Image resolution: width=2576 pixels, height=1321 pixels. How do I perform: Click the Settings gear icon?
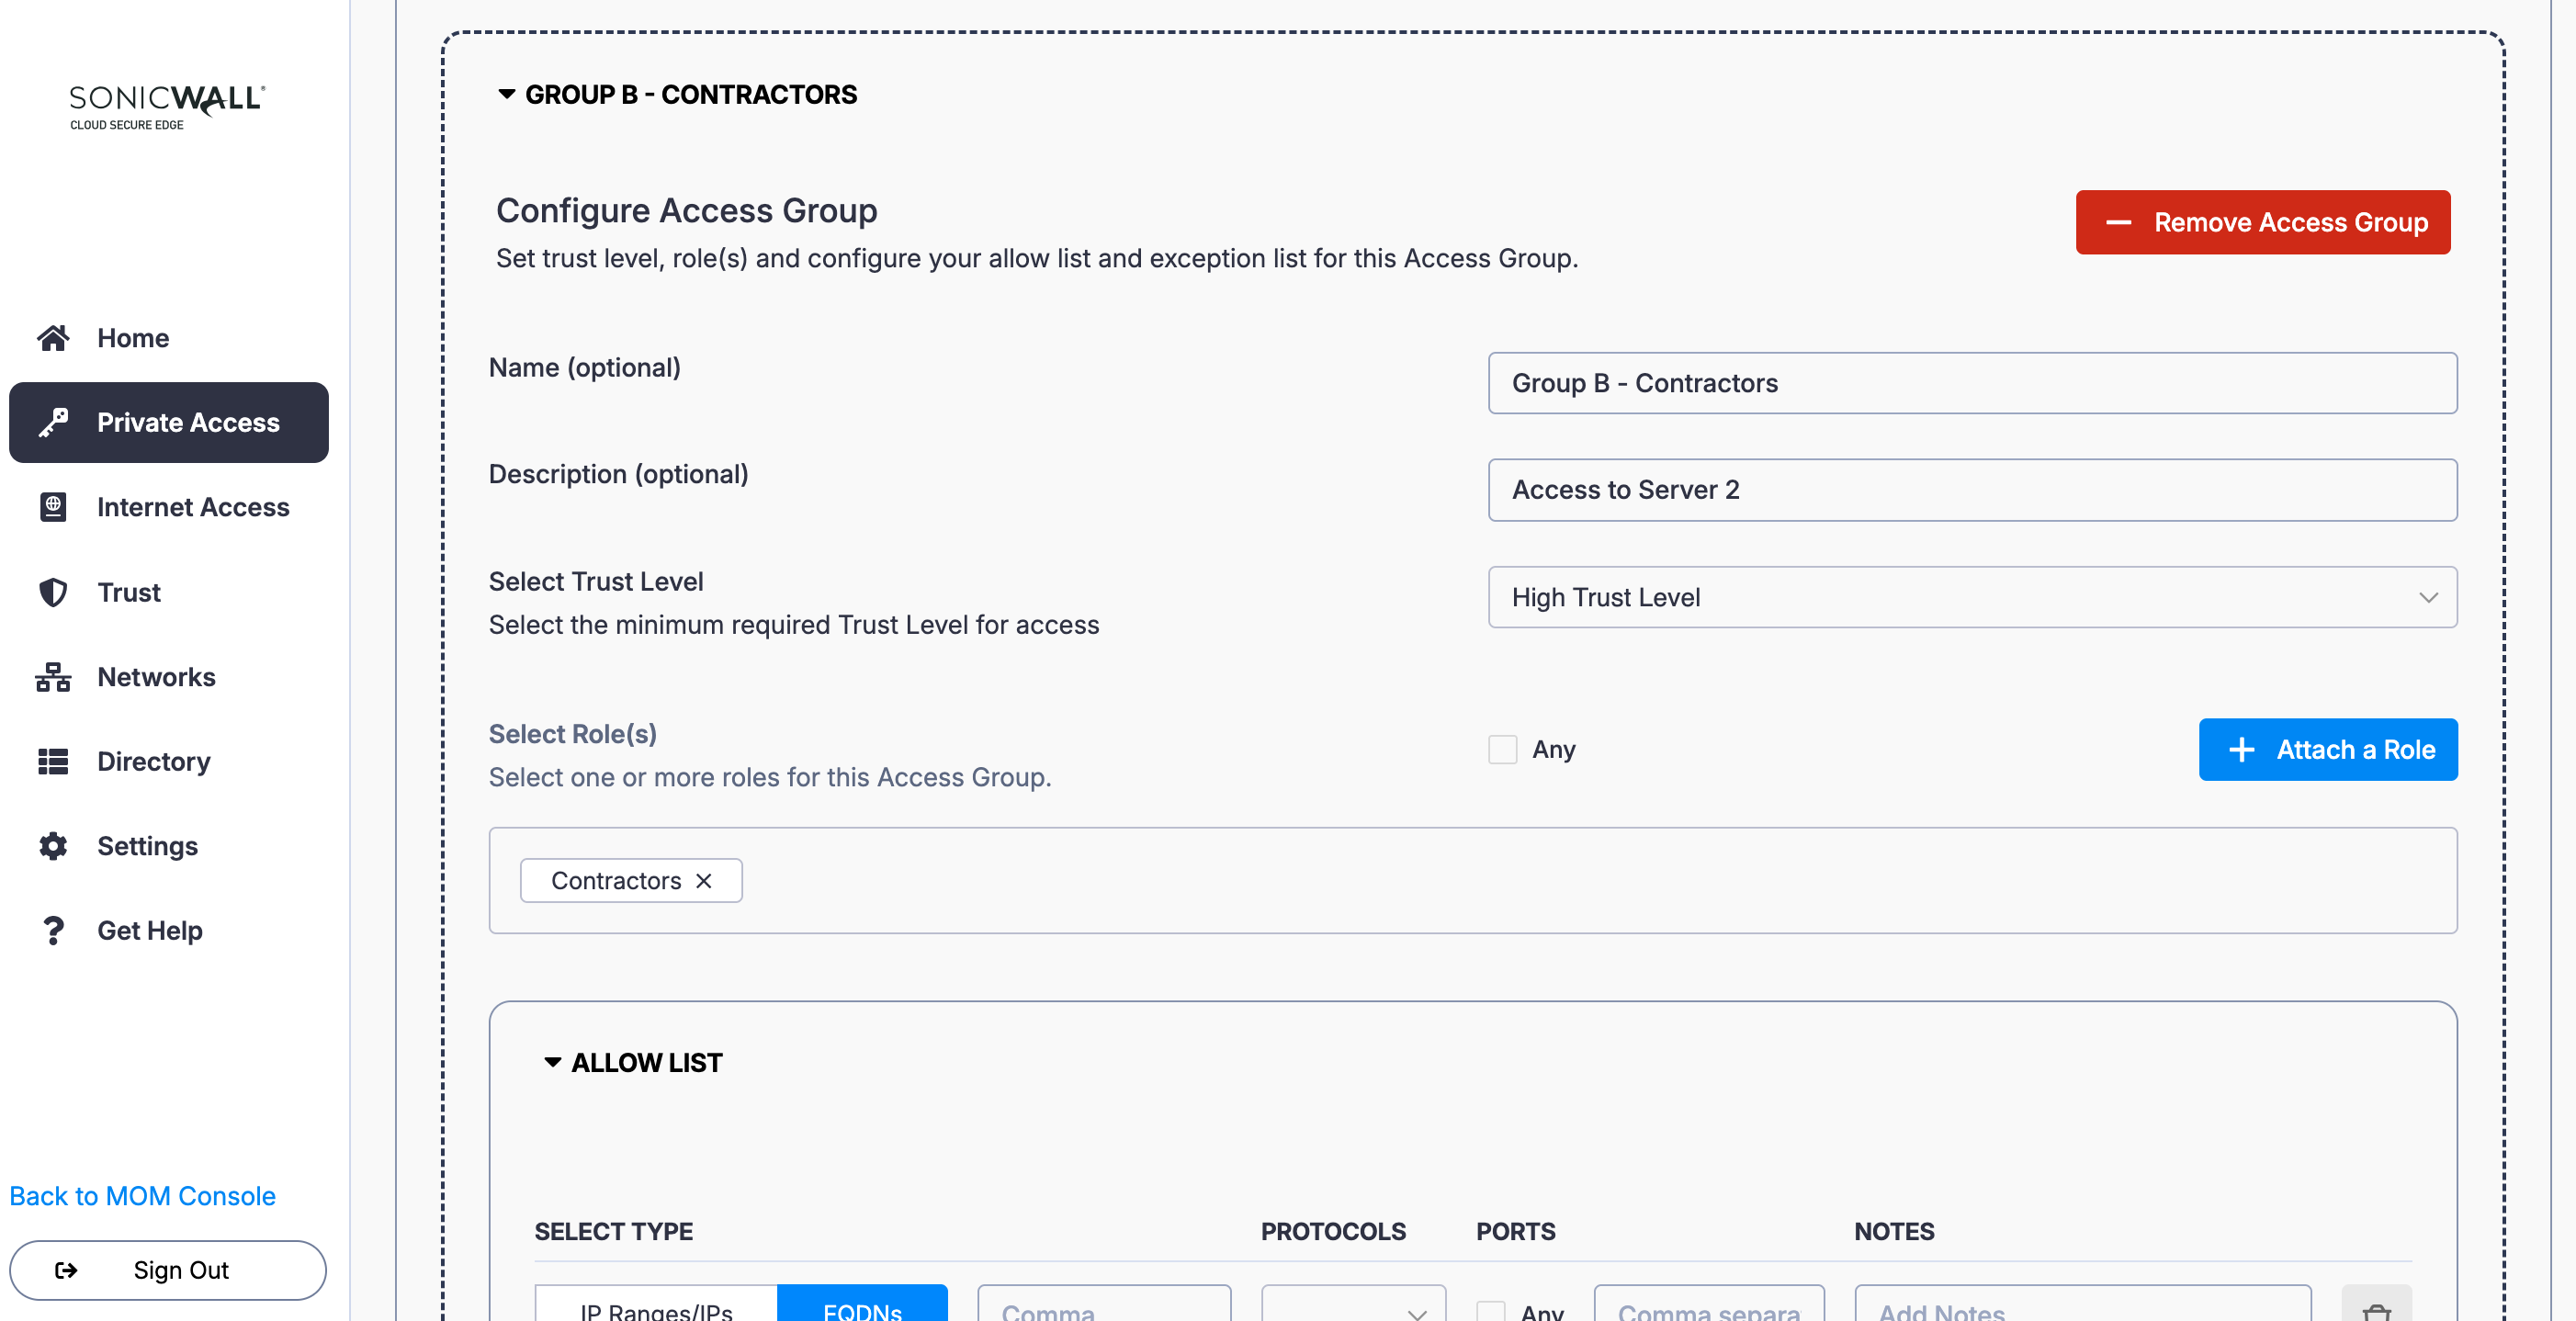[x=53, y=846]
